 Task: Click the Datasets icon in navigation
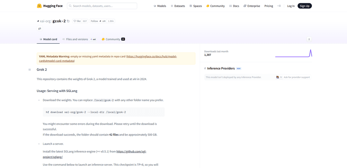coord(172,6)
